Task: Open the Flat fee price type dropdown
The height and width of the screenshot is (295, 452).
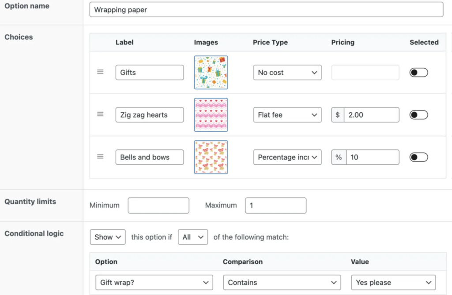Action: (287, 115)
